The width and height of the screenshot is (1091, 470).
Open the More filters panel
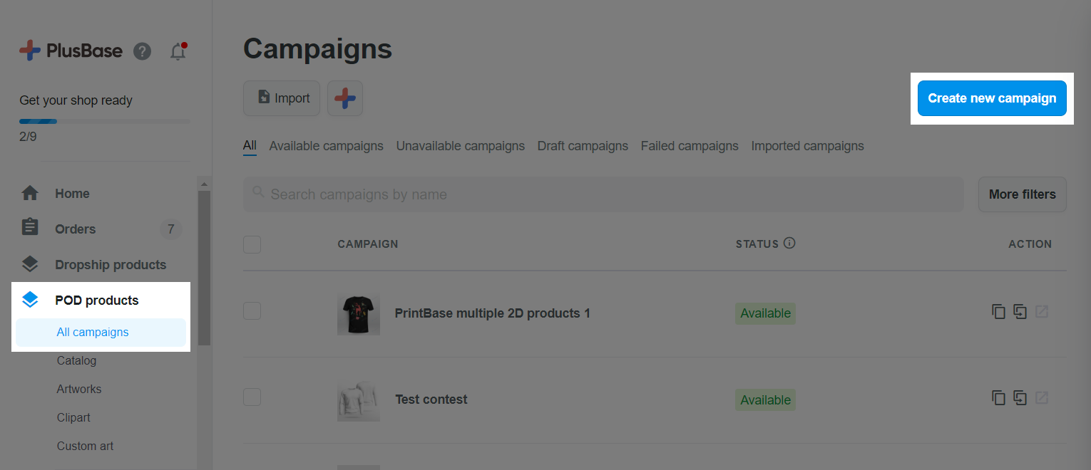(x=1022, y=194)
